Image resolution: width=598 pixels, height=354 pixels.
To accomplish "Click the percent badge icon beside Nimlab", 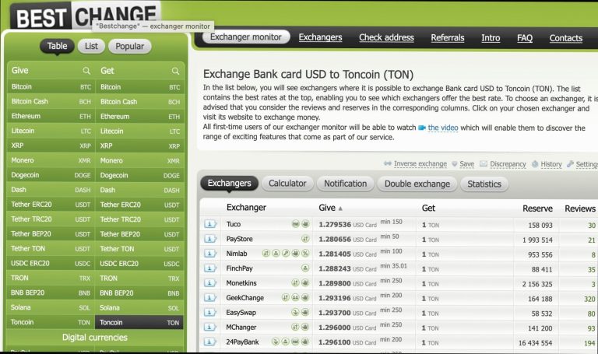I will (x=305, y=254).
